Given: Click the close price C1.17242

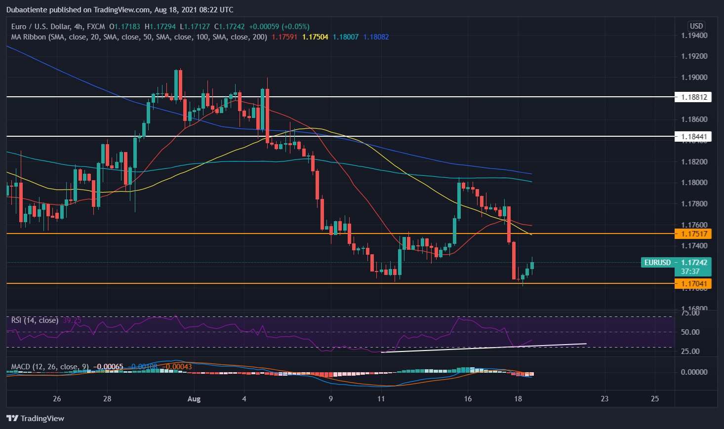Looking at the screenshot, I should coord(229,27).
